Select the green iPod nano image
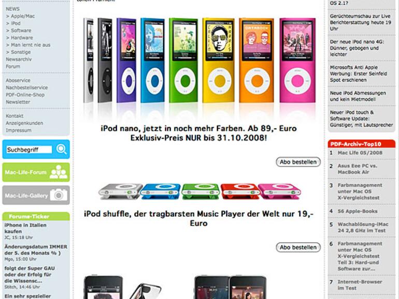The image size is (399, 299). tap(184, 60)
